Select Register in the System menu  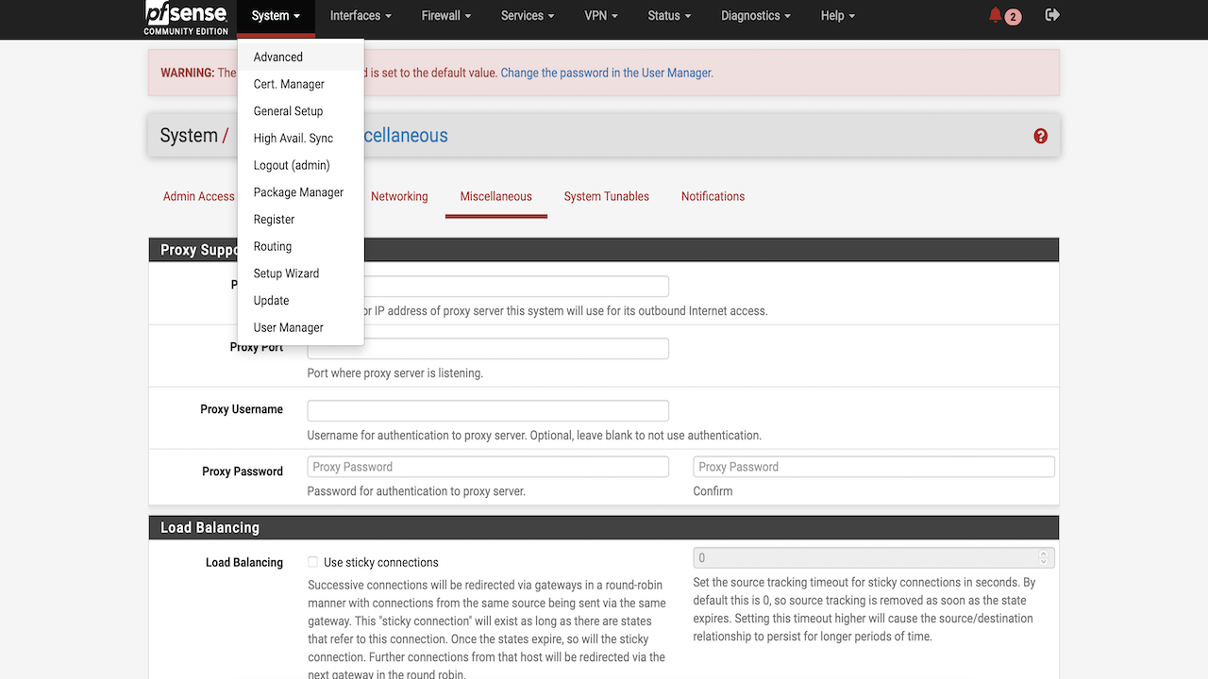[x=300, y=220]
